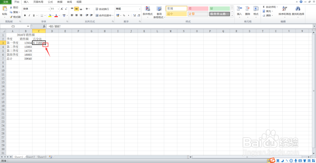Switch to the Insert (插入) tab
The image size is (316, 163).
tap(26, 2)
